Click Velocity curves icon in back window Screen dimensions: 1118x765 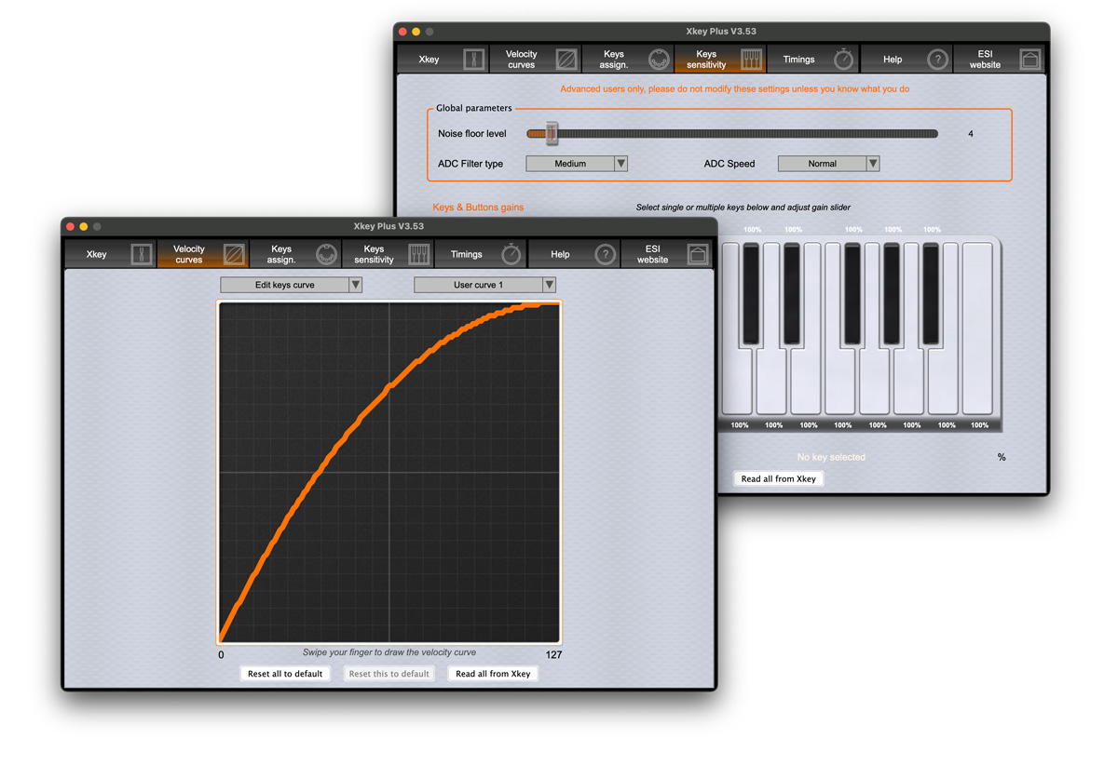point(566,60)
